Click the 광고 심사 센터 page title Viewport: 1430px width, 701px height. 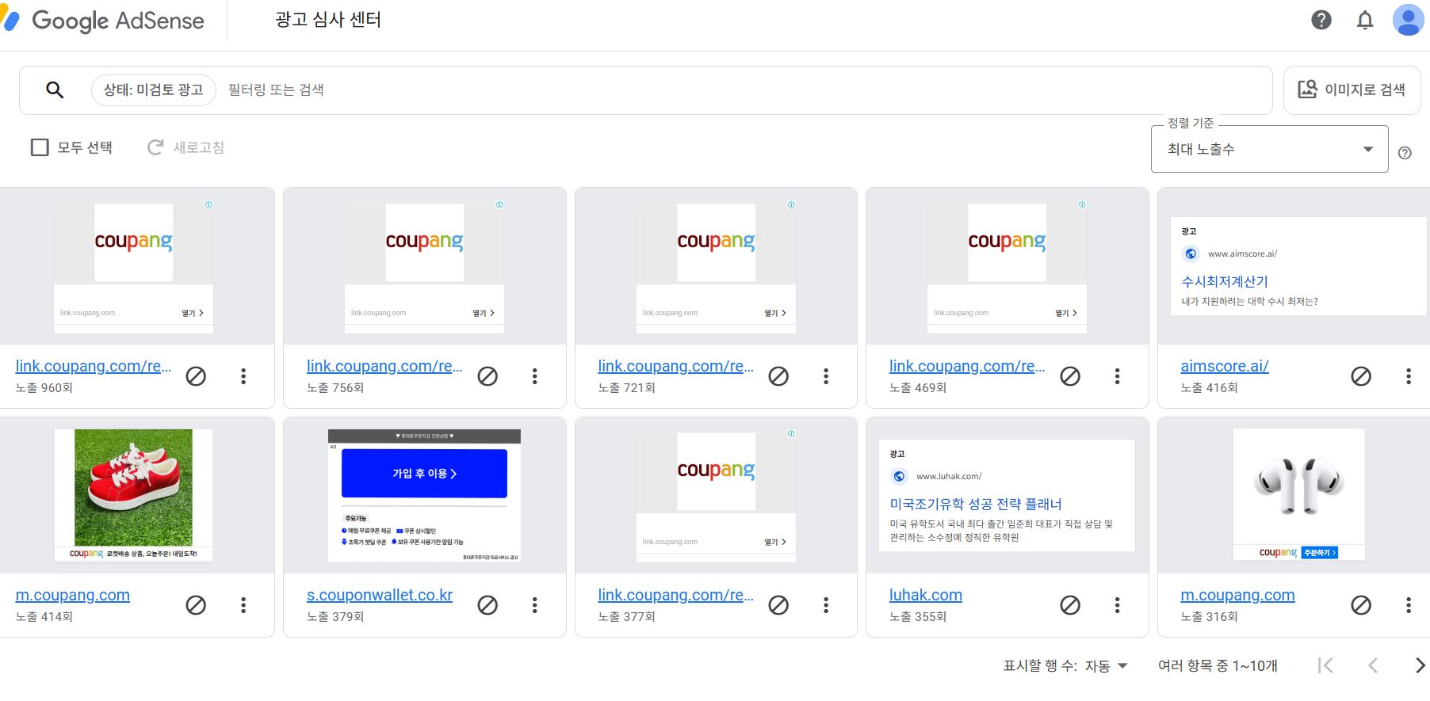(328, 20)
